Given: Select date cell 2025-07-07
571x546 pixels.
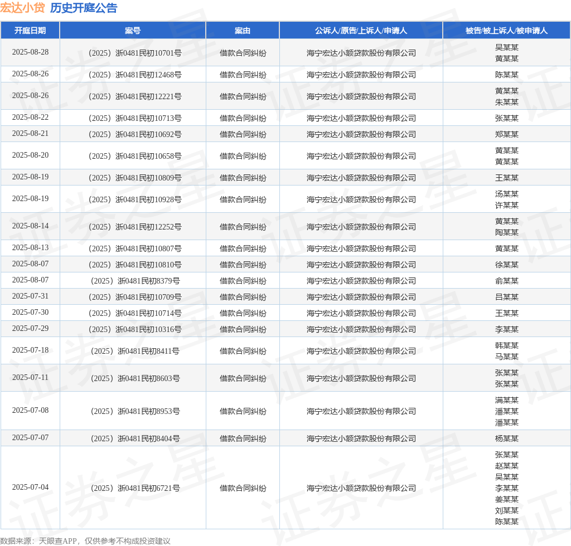Looking at the screenshot, I should click(30, 437).
